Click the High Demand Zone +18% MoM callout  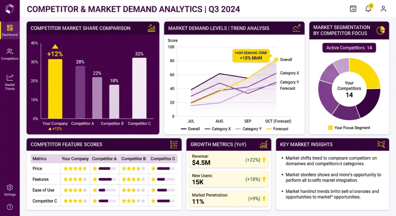(x=251, y=56)
